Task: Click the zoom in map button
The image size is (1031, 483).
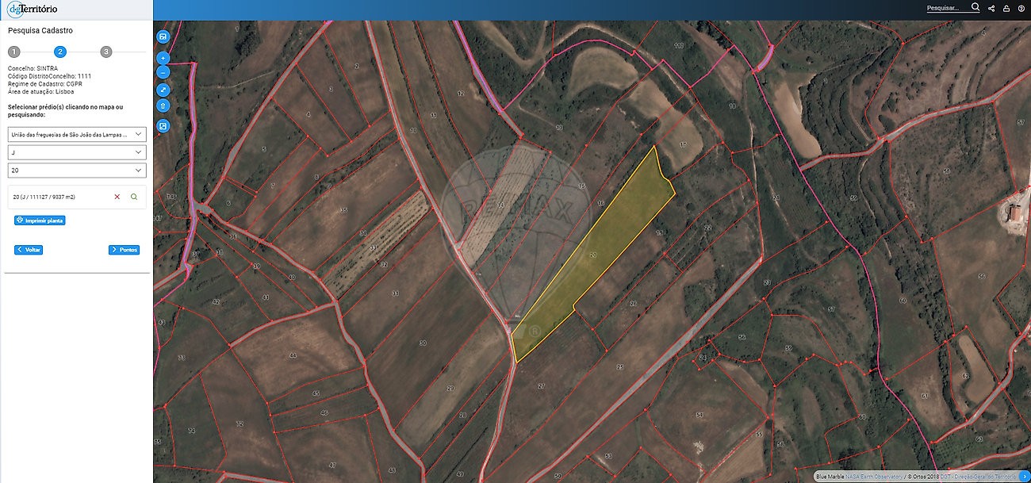Action: 163,58
